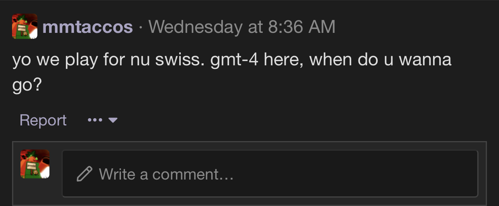Image resolution: width=499 pixels, height=206 pixels.
Task: Select the message text about nu swiss
Action: pos(231,60)
